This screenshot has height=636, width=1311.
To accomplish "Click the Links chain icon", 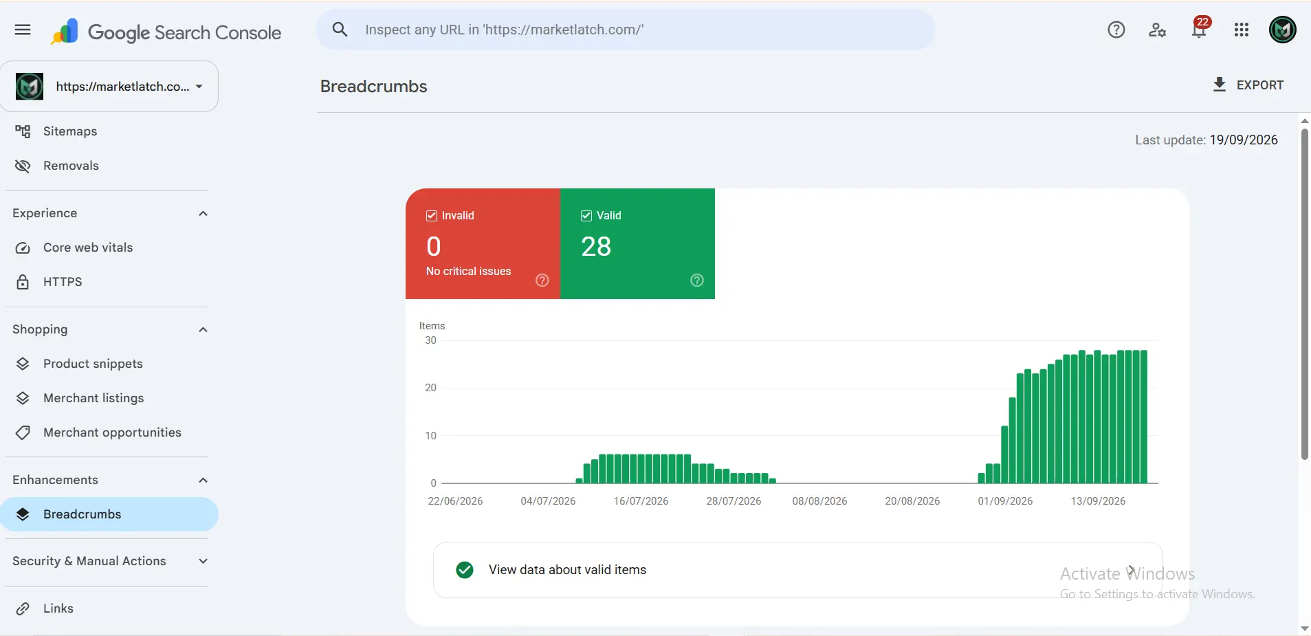I will 23,608.
